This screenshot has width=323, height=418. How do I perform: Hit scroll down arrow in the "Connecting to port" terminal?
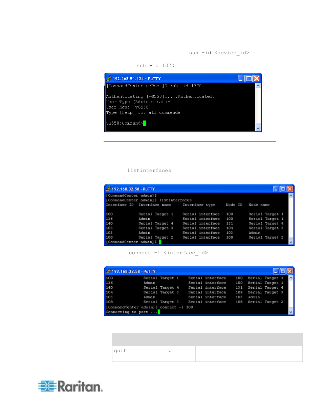291,312
